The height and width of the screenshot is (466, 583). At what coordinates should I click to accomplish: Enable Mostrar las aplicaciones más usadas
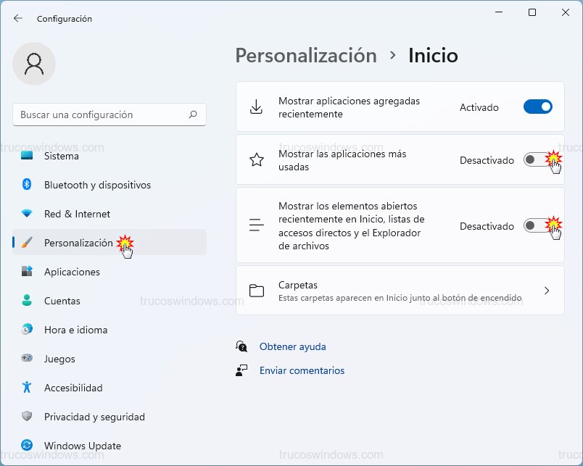pyautogui.click(x=537, y=160)
